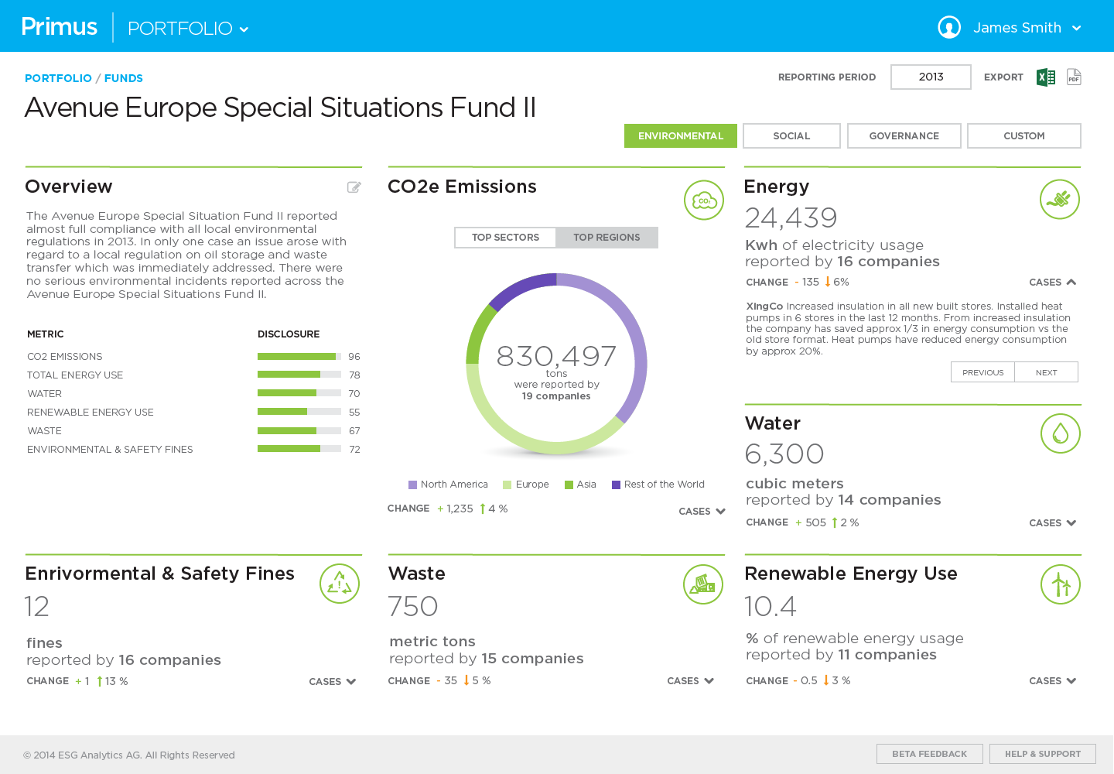Click RENEWABLE ENERGY USE disclosure bar
This screenshot has height=774, width=1114.
tap(299, 412)
